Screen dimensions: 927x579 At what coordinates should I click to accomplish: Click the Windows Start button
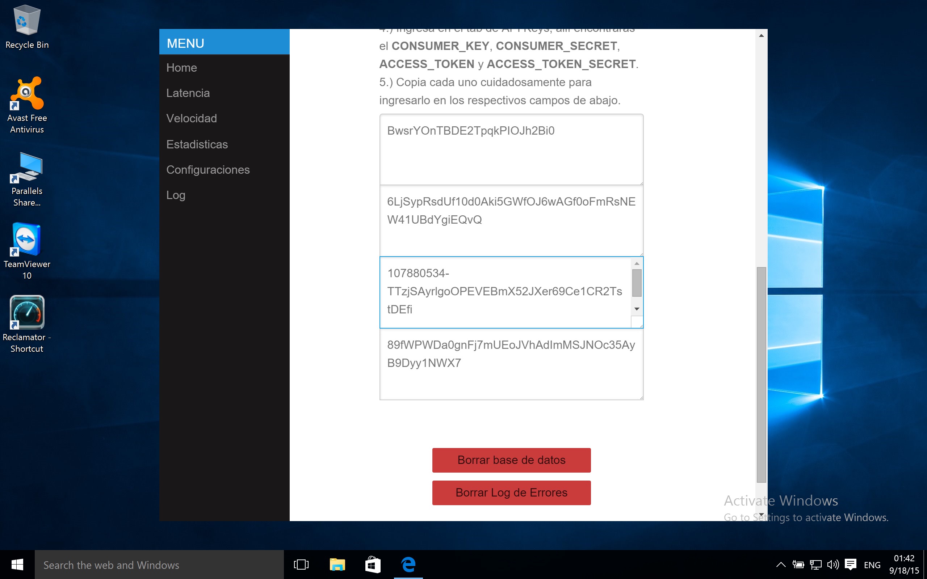[17, 565]
